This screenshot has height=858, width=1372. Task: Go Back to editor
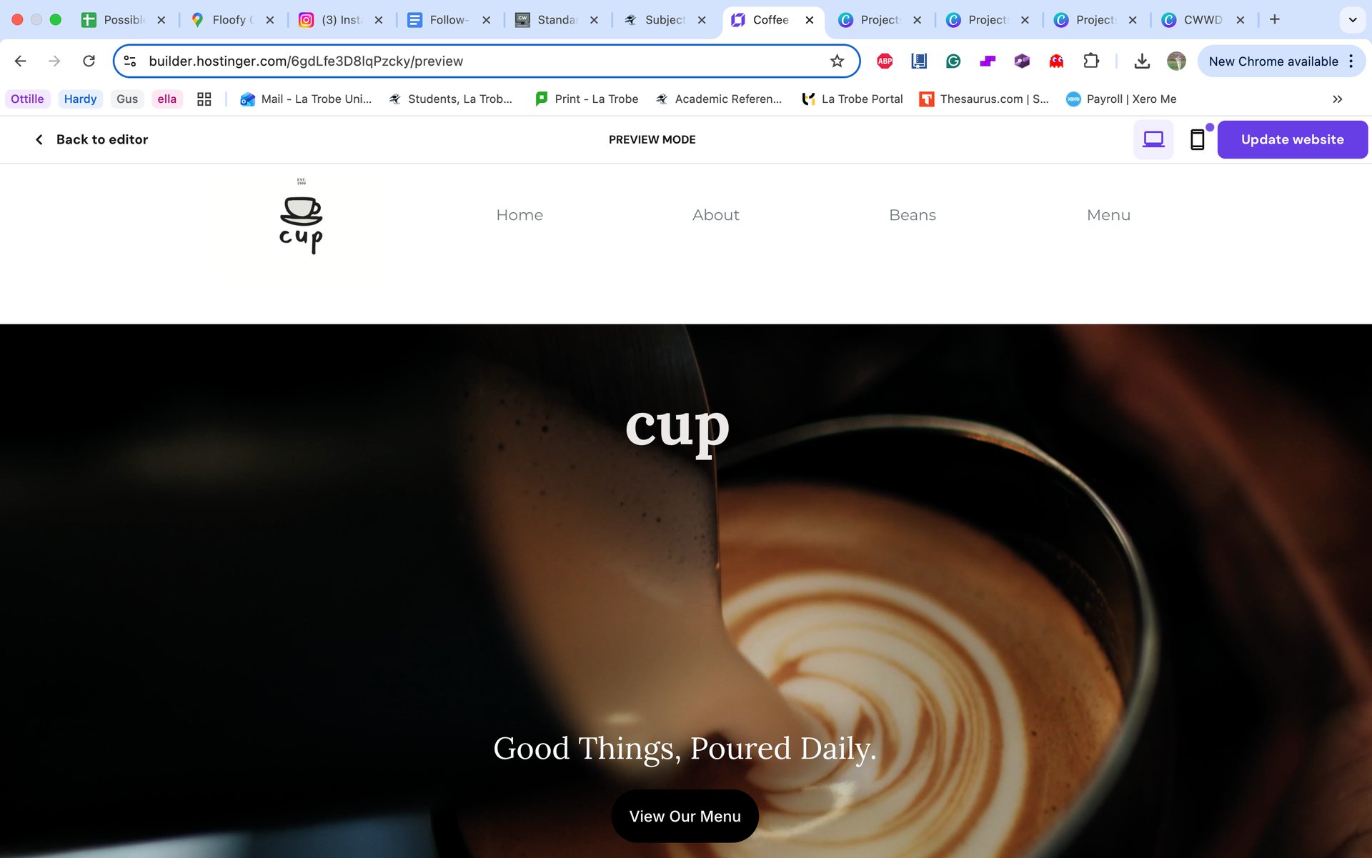click(91, 139)
